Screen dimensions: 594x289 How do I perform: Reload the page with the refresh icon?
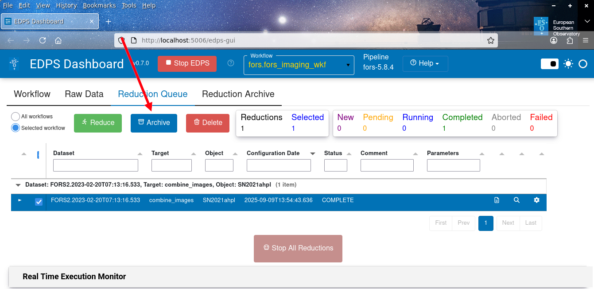43,40
